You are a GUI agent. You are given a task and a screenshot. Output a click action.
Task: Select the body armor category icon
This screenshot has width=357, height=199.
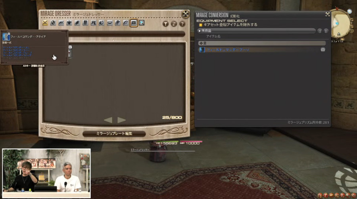(x=69, y=23)
